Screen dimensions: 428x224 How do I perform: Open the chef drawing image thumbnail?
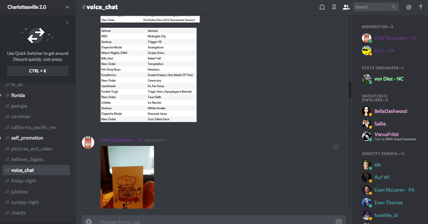click(127, 177)
